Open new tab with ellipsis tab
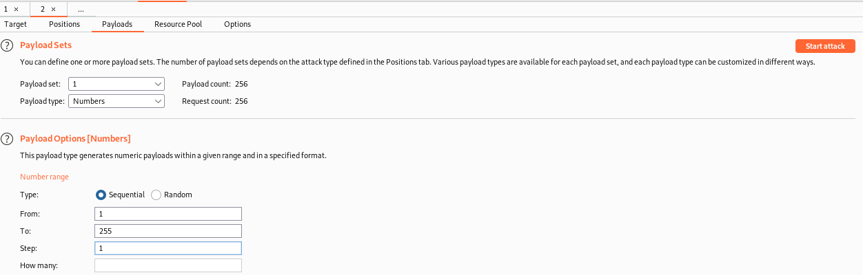Viewport: 863px width, 275px height. click(x=81, y=9)
